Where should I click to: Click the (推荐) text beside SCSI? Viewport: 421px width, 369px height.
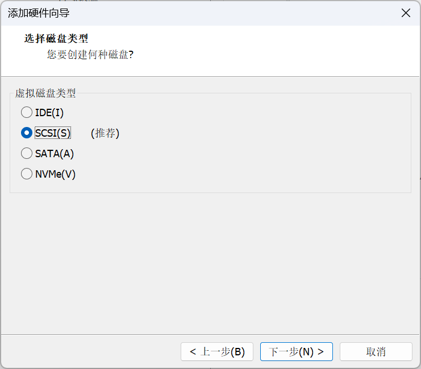click(x=105, y=133)
